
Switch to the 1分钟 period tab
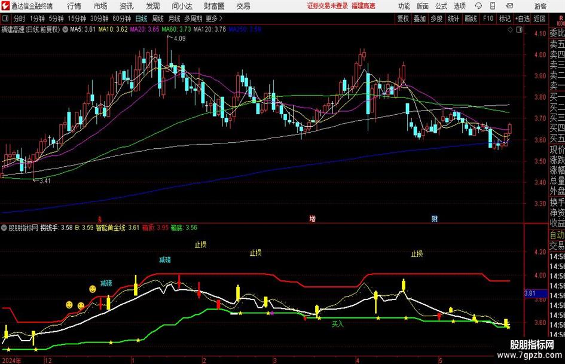click(x=37, y=19)
